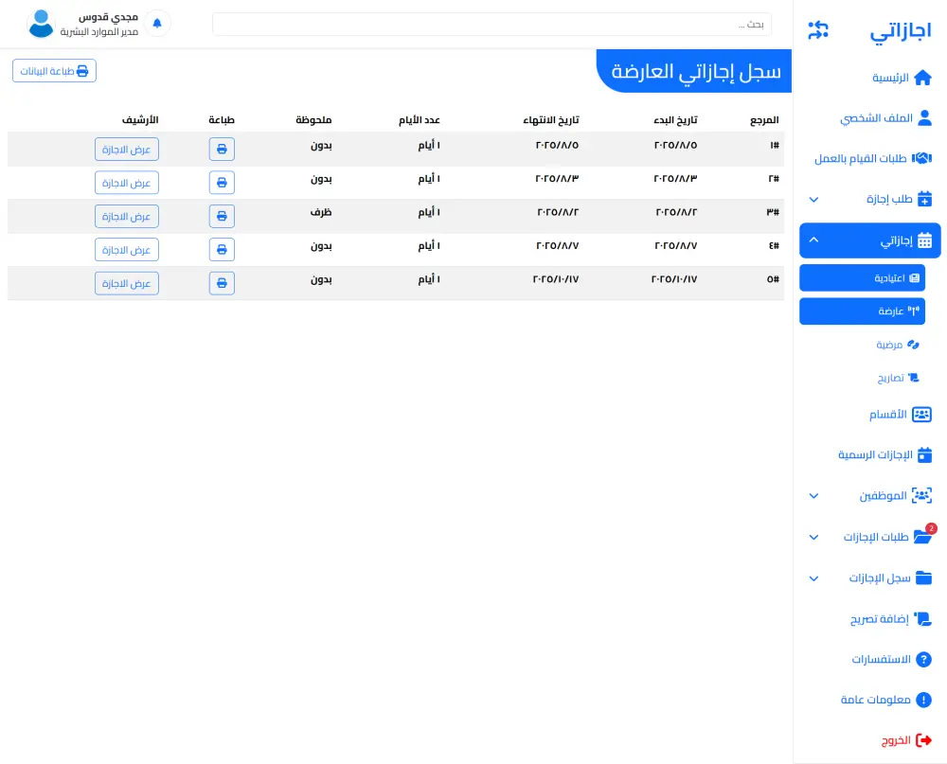Open عرض الاجازة for the last table row

(126, 283)
